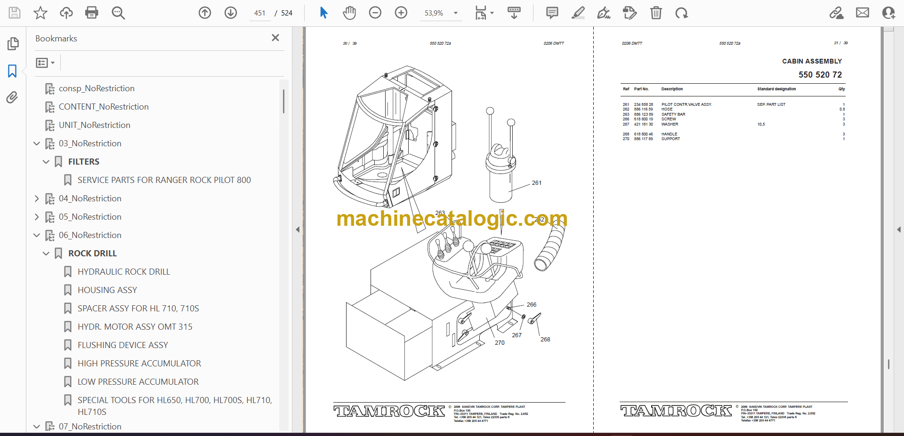Open LOW PRESSURE ACCUMULATOR bookmark

tap(138, 382)
